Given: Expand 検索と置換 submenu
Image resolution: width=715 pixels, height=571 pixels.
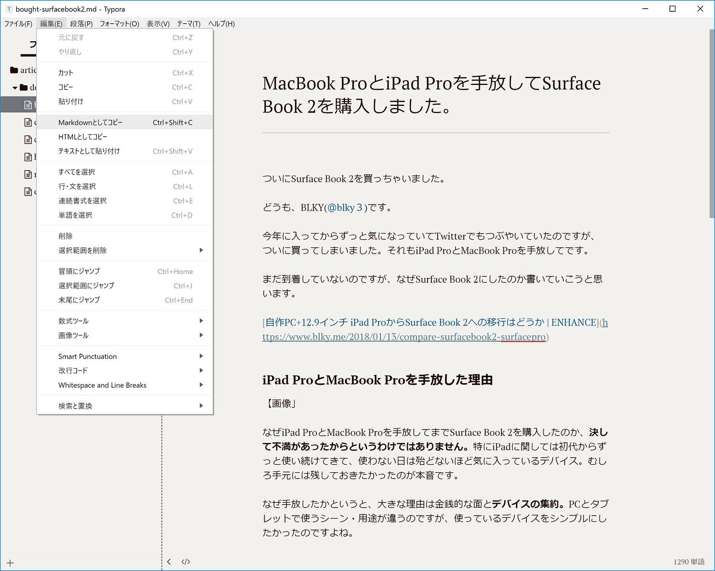Looking at the screenshot, I should 125,406.
